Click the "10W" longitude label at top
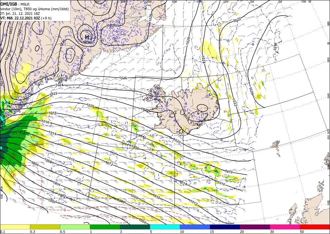The width and height of the screenshot is (330, 234). click(226, 2)
